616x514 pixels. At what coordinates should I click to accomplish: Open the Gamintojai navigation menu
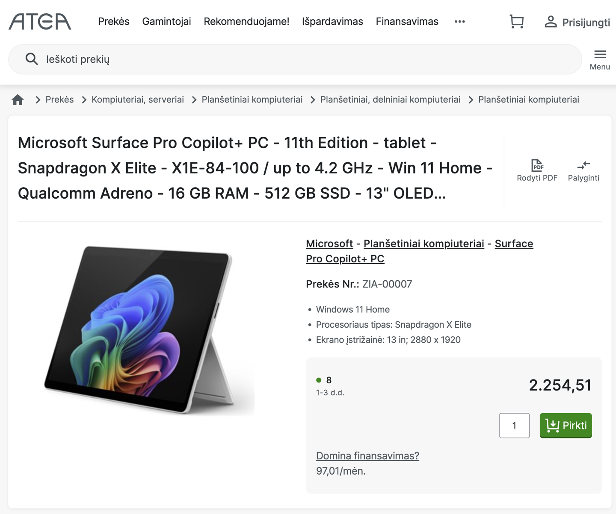click(x=166, y=21)
